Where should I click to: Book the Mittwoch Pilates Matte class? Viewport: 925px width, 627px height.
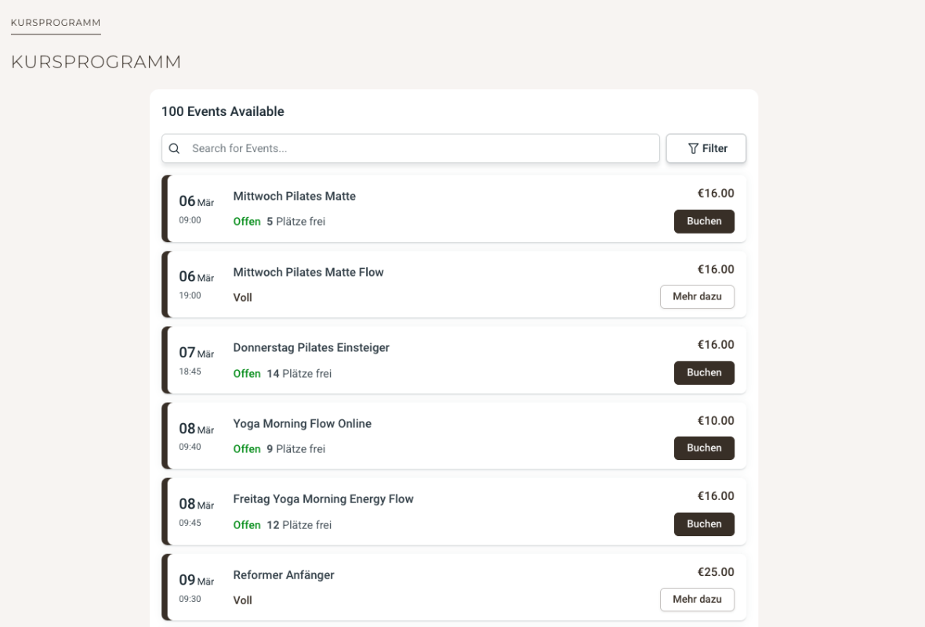[704, 222]
